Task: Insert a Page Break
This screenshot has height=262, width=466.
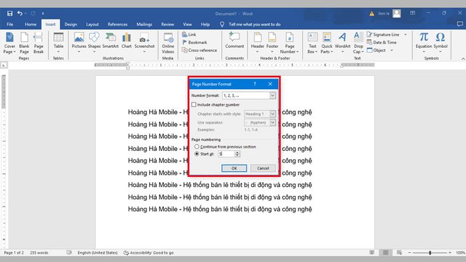Action: click(x=39, y=43)
